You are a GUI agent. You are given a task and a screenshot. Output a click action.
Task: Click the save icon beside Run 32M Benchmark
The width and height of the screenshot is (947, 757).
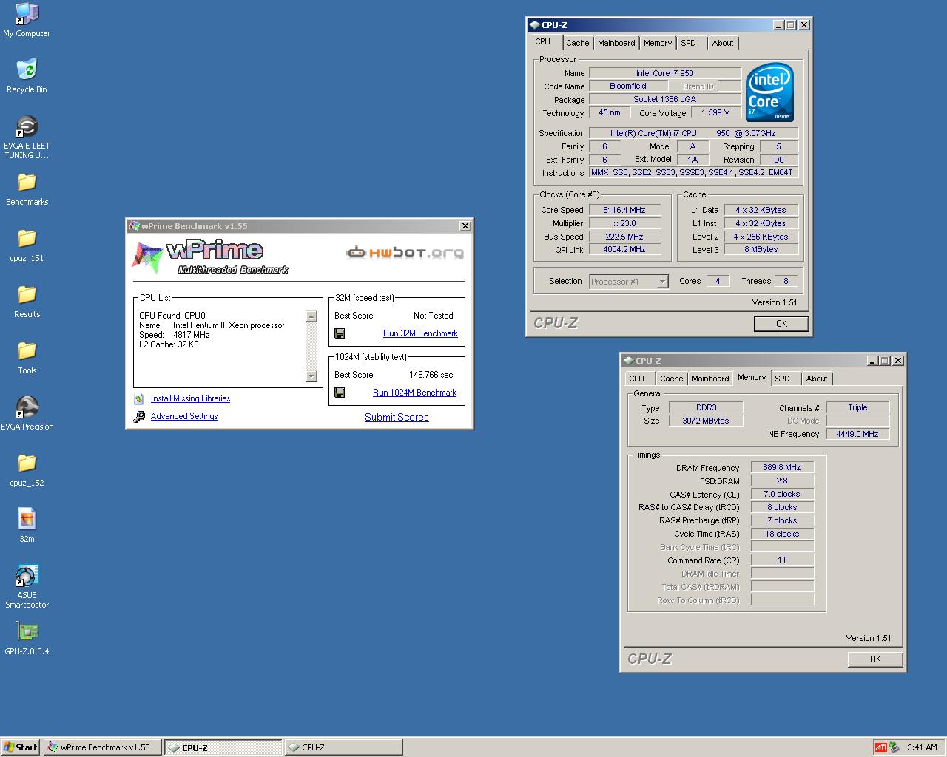click(x=340, y=333)
